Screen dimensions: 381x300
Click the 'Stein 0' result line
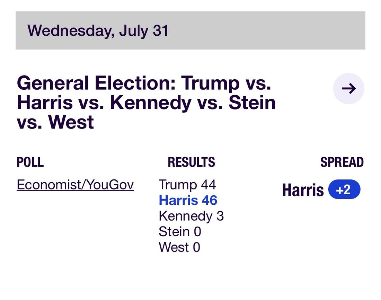(x=180, y=232)
